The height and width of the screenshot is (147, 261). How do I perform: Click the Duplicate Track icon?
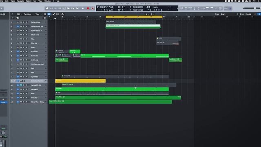tap(18, 18)
